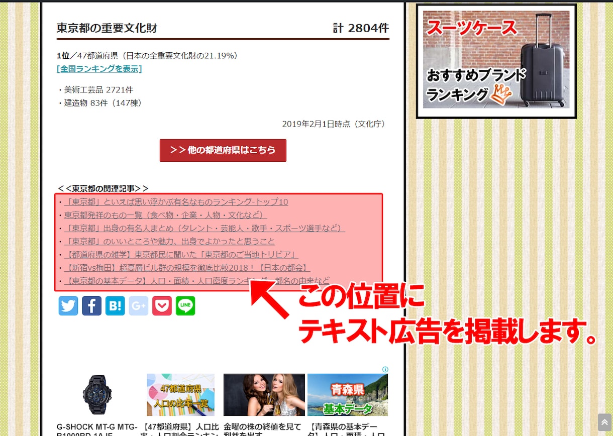Share the page via Facebook icon
Screen dimensions: 613x436
pos(92,306)
